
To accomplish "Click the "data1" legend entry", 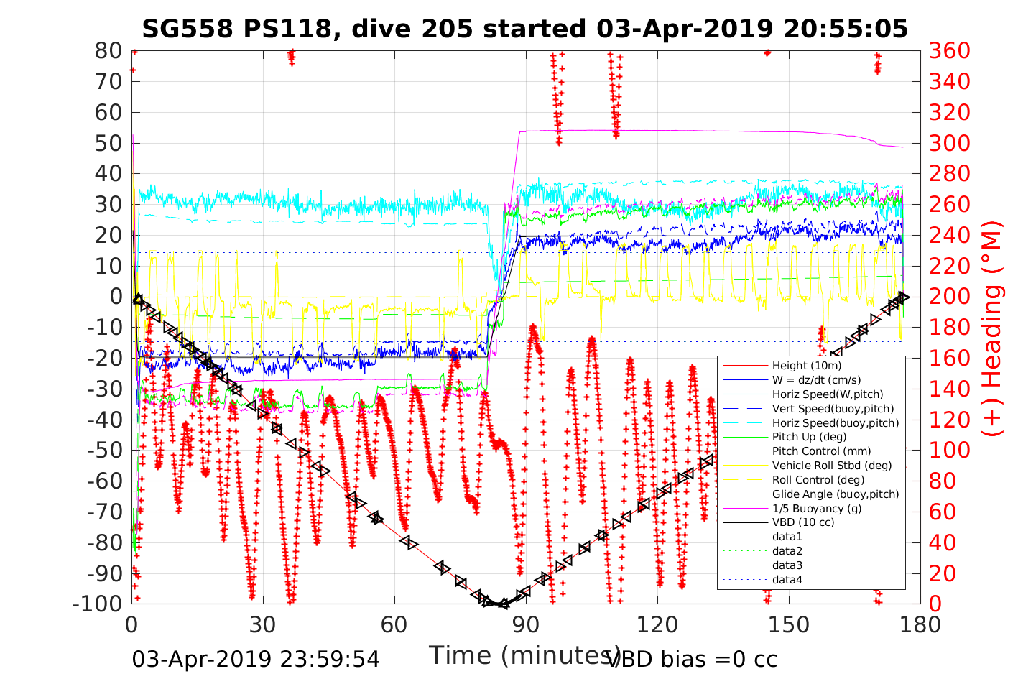I will [787, 537].
